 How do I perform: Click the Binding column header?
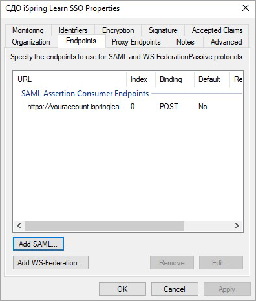(175, 79)
